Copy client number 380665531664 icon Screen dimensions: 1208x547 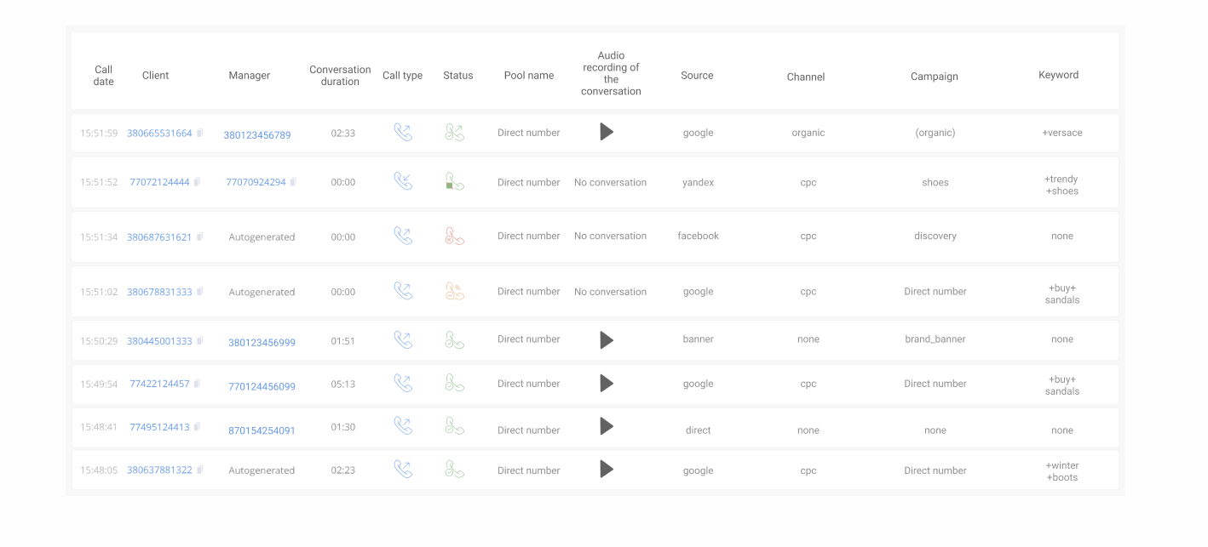[x=200, y=133]
